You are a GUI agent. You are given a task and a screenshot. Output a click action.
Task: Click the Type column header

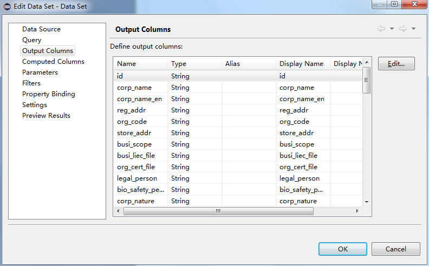[x=194, y=64]
